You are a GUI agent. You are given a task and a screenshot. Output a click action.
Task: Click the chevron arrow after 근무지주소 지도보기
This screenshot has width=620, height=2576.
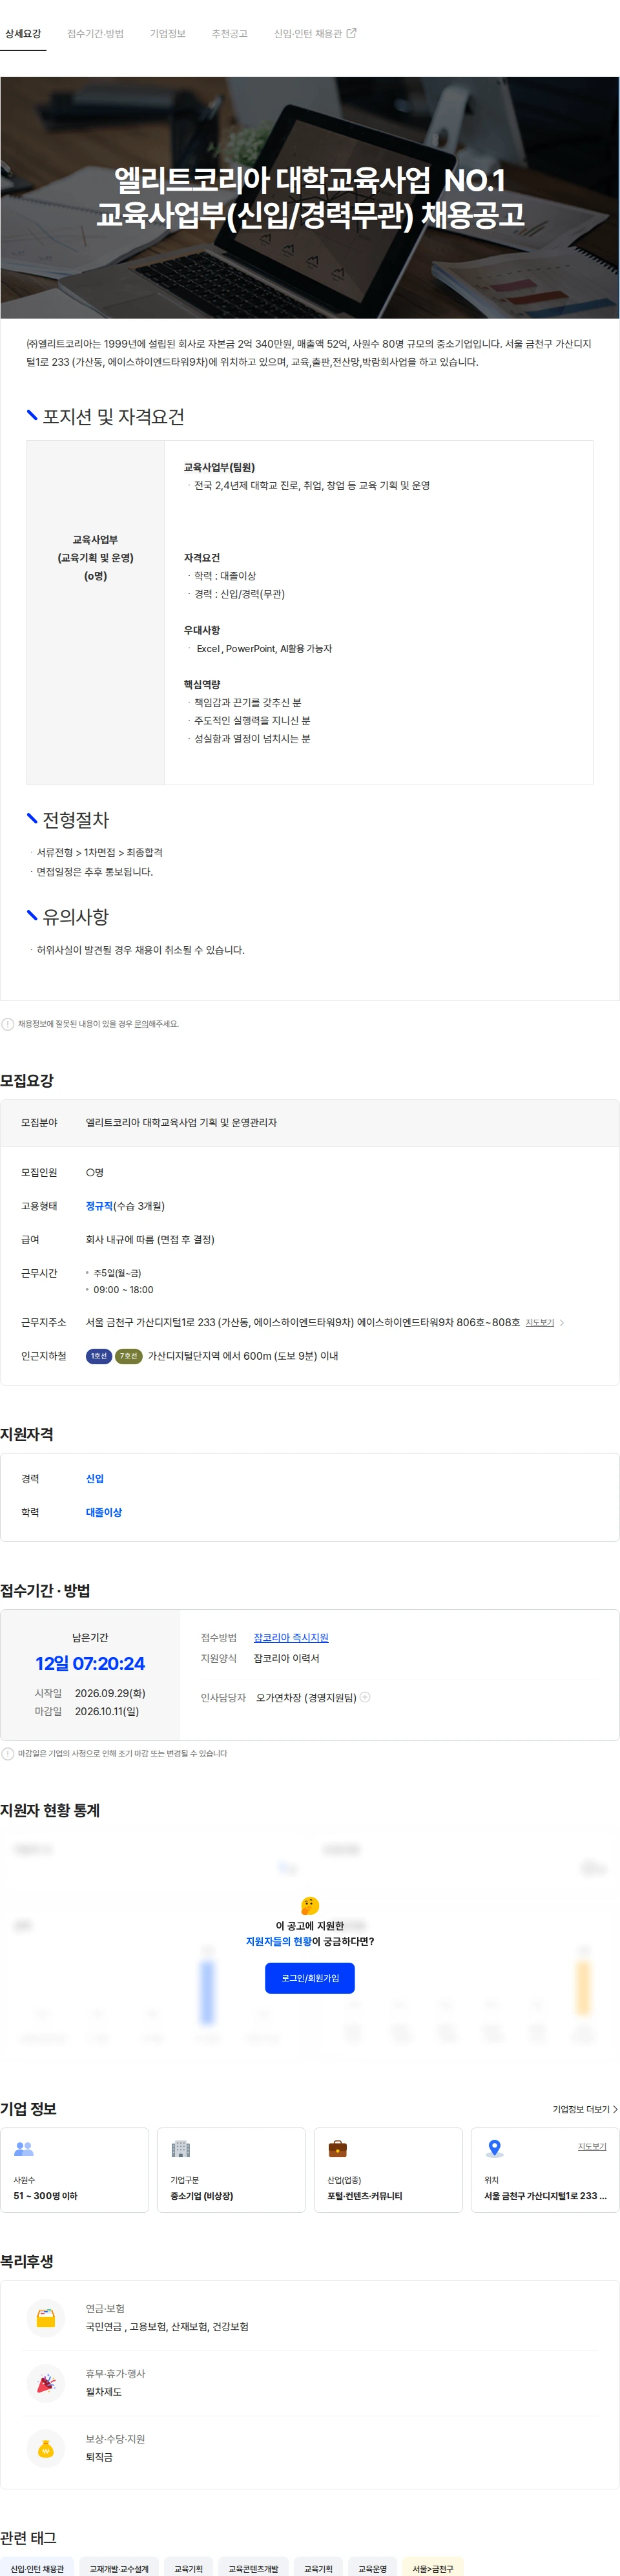click(562, 1322)
